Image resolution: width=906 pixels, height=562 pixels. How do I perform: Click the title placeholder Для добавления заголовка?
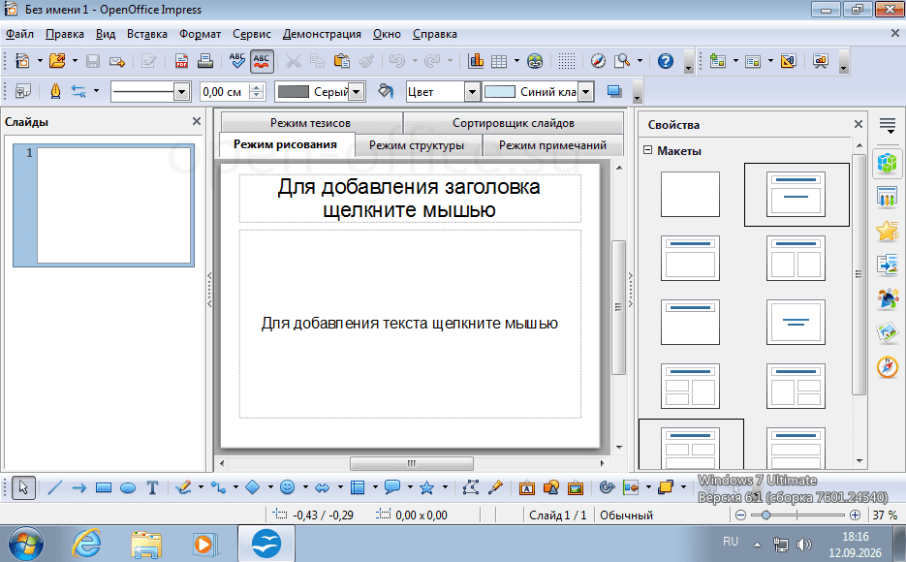tap(409, 198)
